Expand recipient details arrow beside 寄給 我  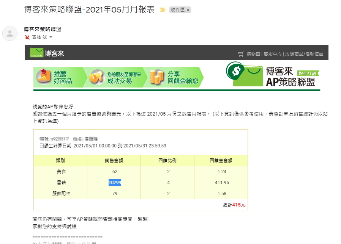[x=51, y=37]
